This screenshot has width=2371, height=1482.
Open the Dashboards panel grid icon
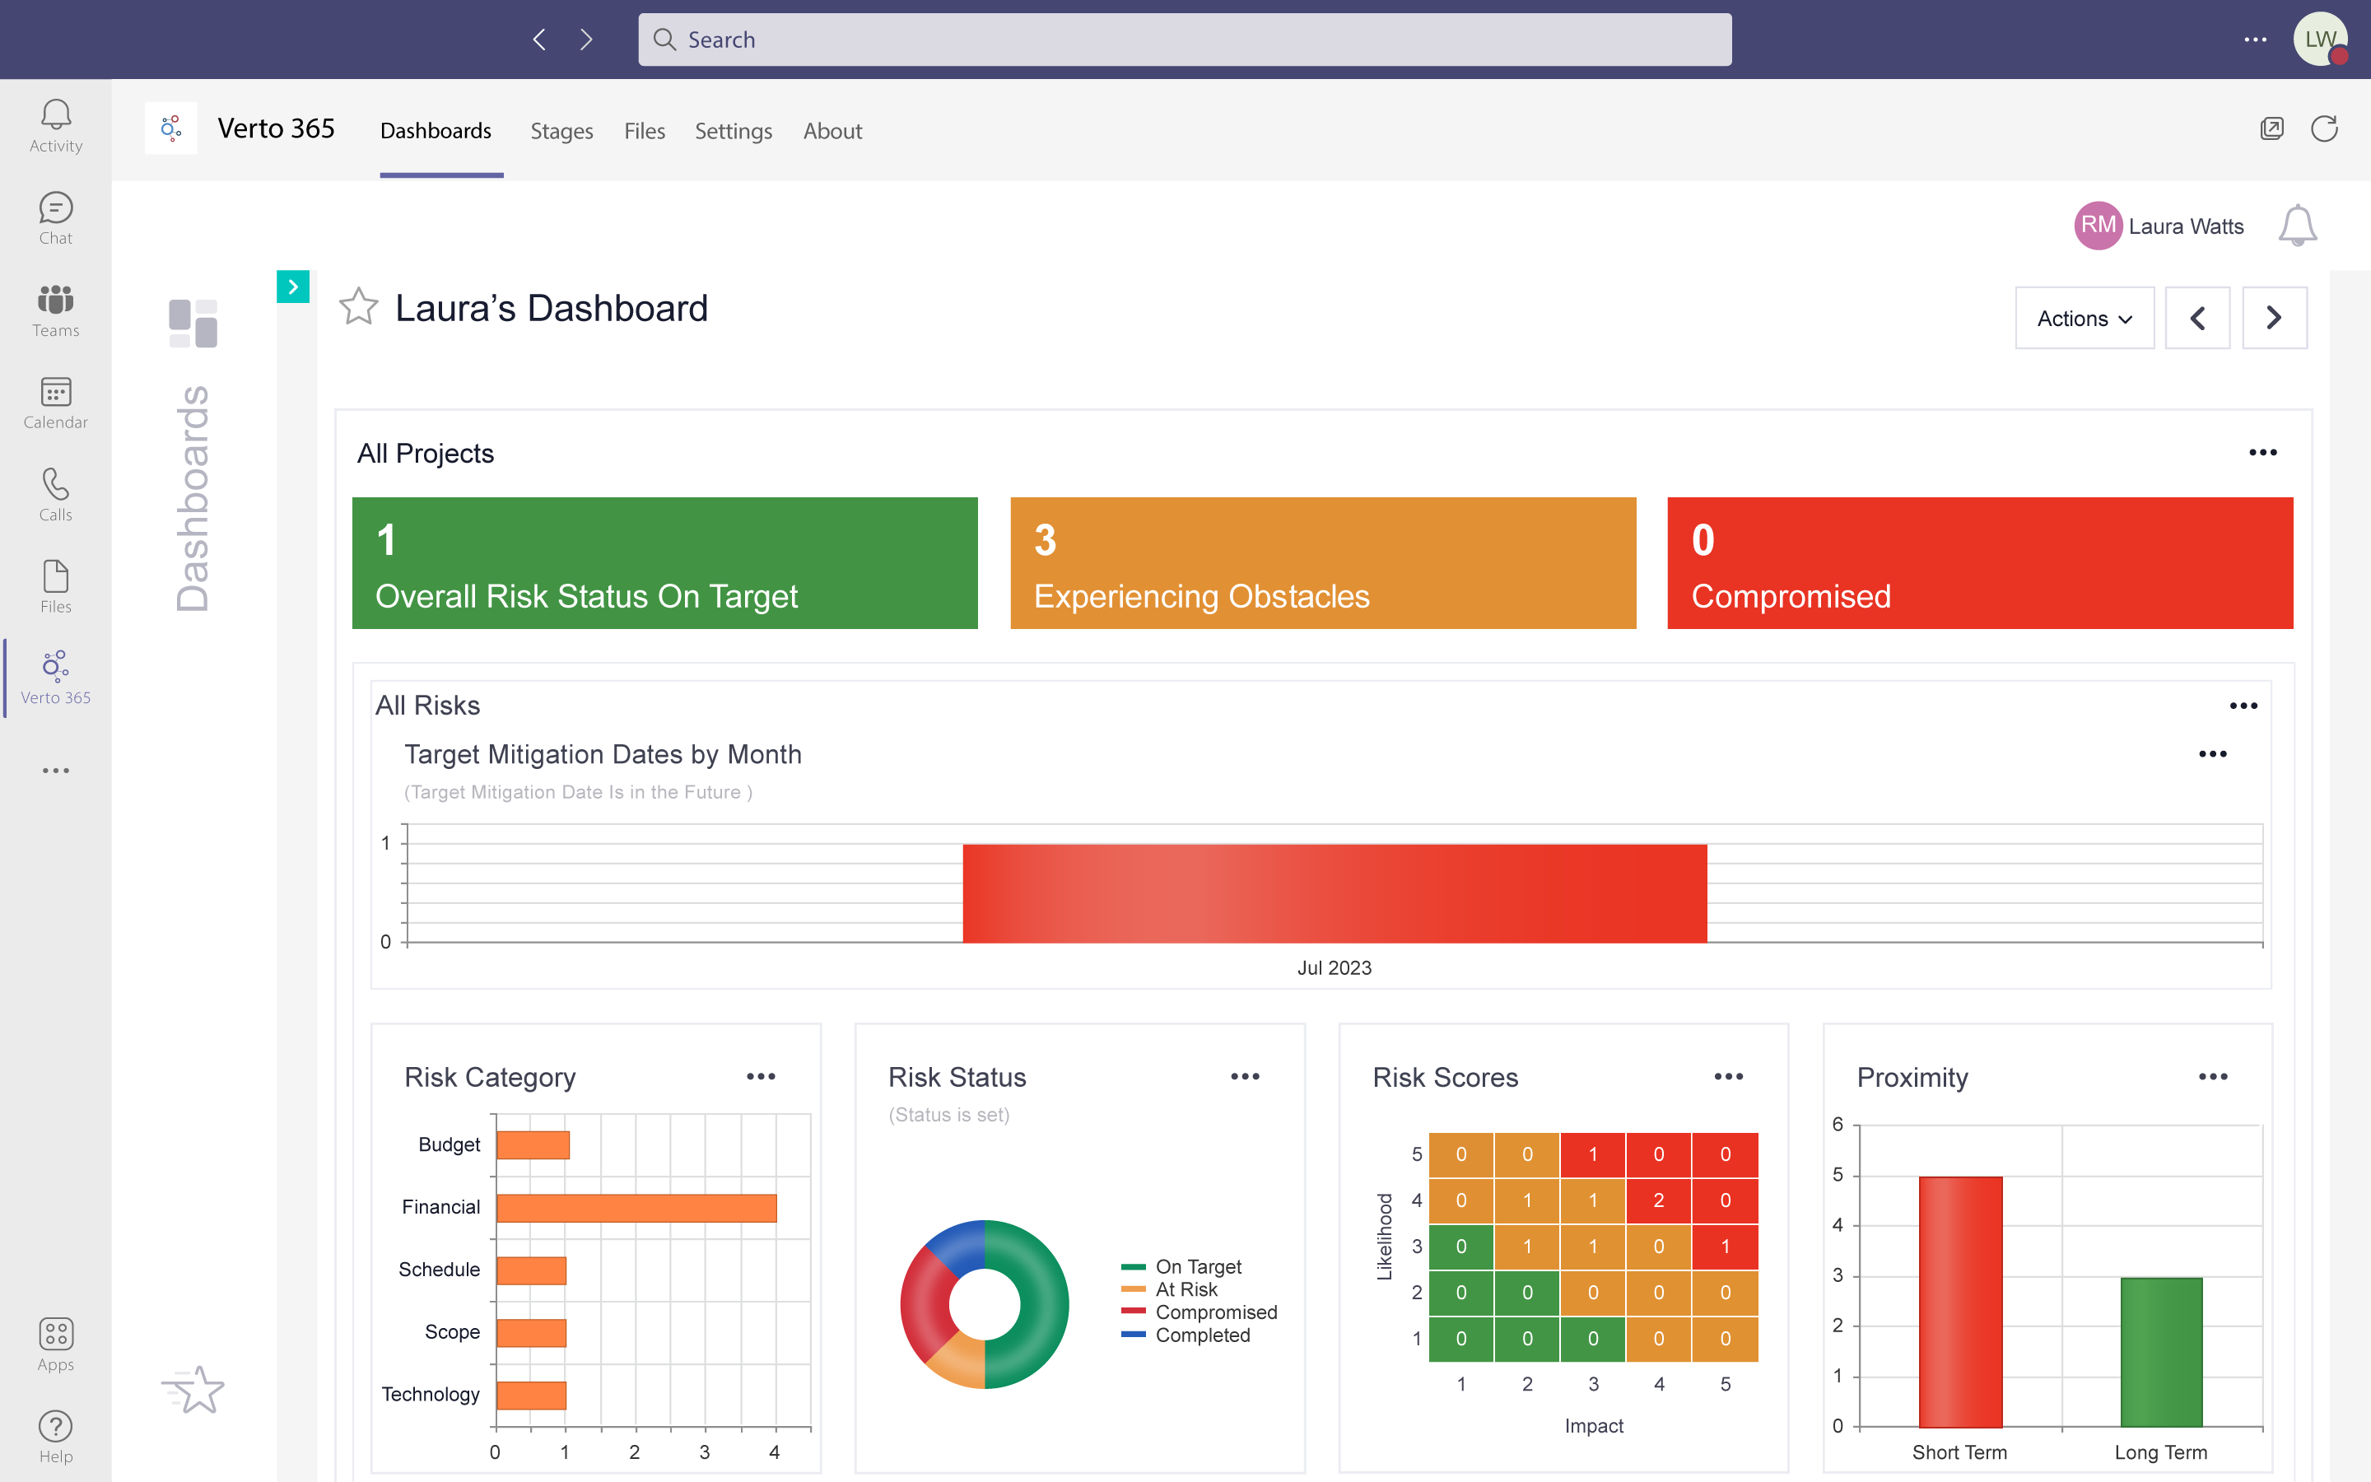[x=193, y=323]
